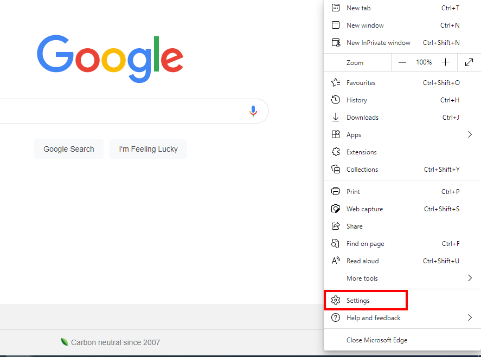Expand the Apps submenu arrow
Viewport: 481px width, 357px height.
pyautogui.click(x=470, y=134)
